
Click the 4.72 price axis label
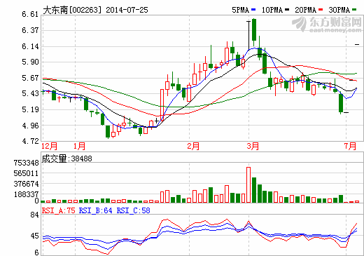[x=30, y=141]
